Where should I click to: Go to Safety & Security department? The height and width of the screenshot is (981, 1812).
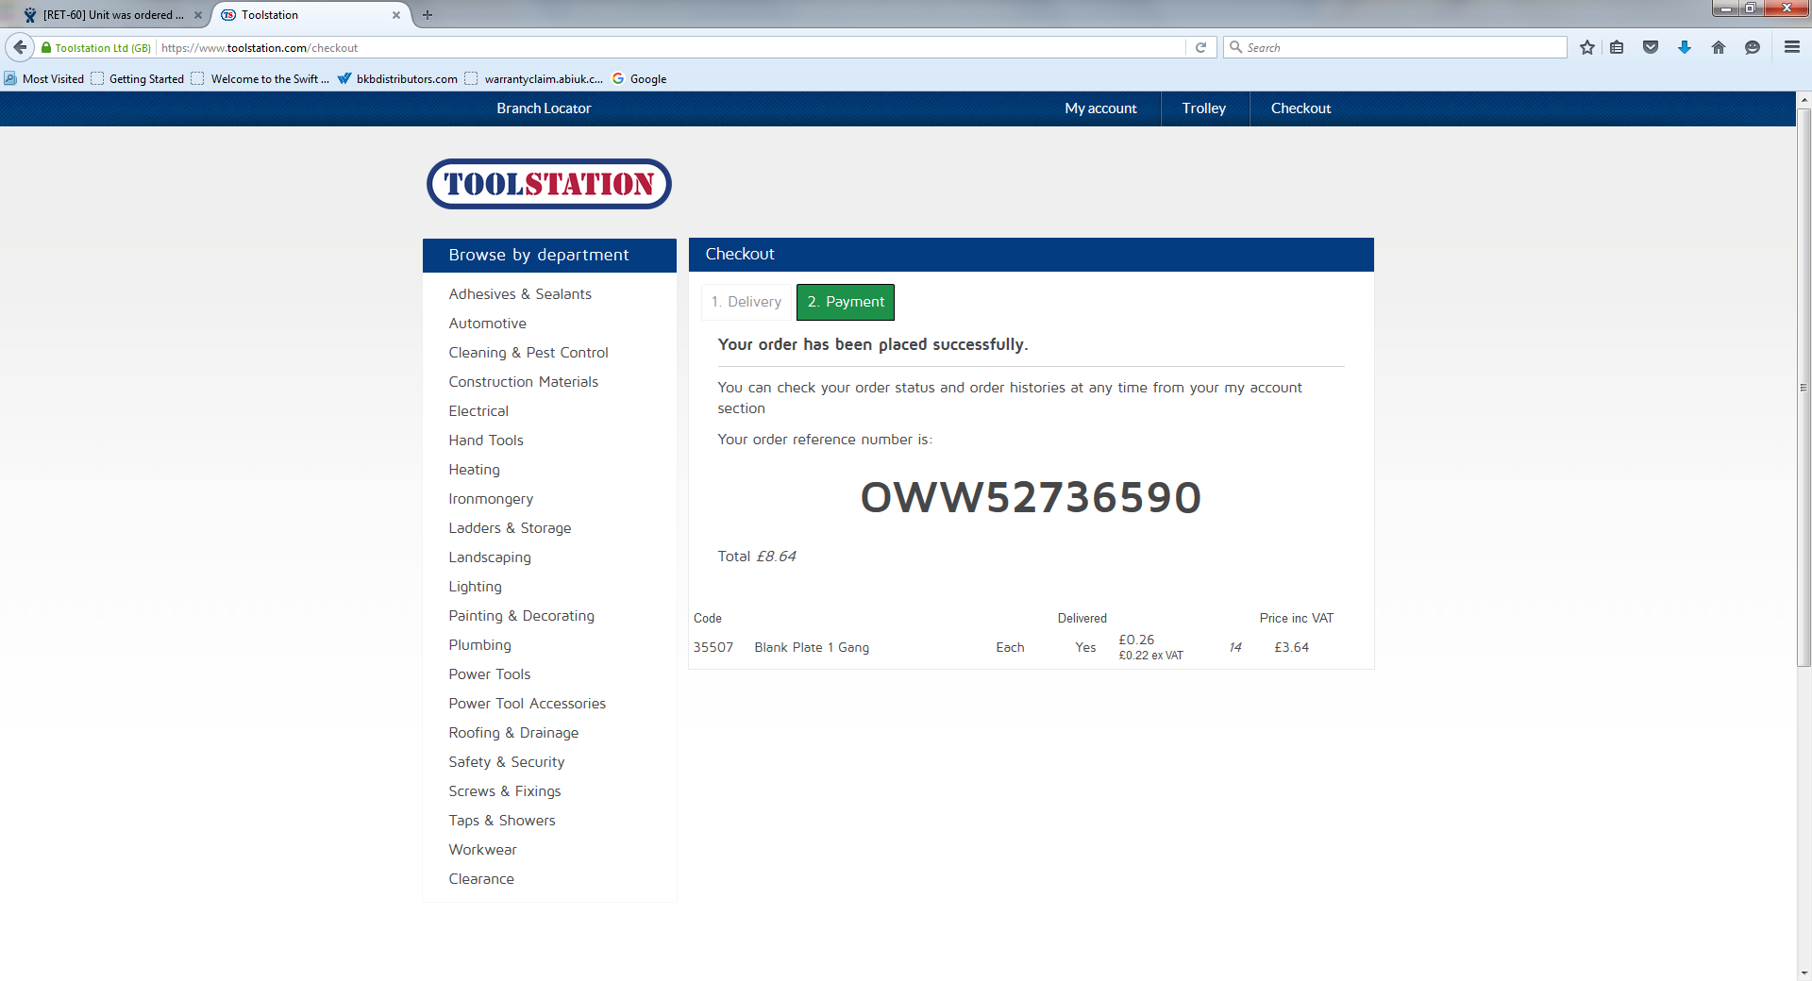click(x=507, y=762)
